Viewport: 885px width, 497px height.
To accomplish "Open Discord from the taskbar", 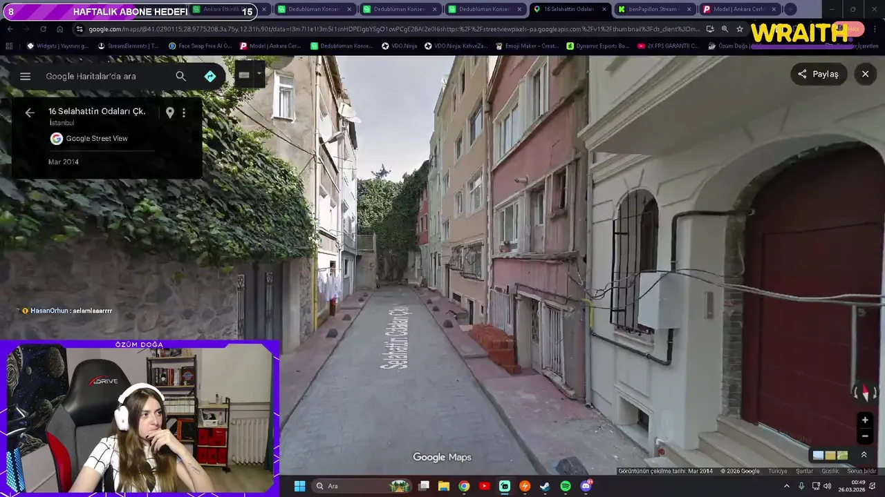I will pos(586,486).
